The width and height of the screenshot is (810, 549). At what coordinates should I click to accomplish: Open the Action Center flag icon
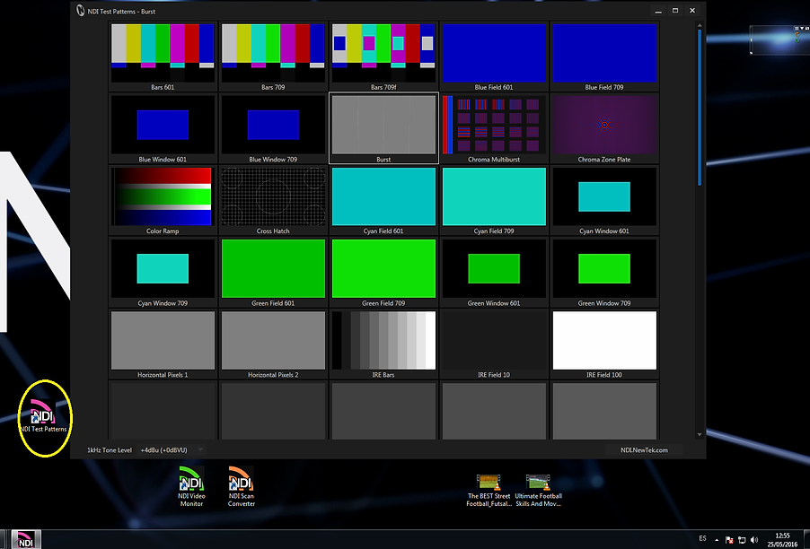tap(729, 539)
